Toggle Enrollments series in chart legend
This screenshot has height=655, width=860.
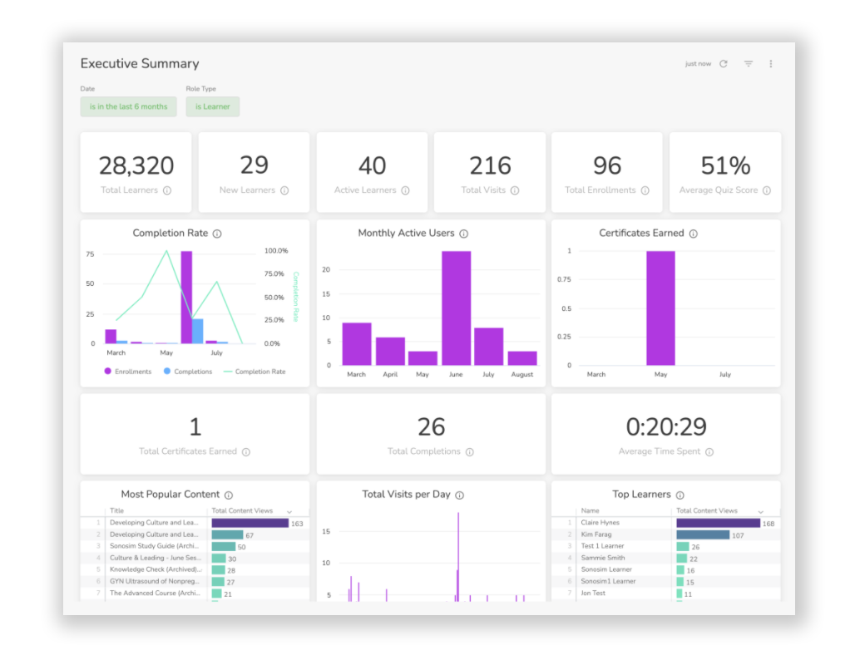(128, 372)
